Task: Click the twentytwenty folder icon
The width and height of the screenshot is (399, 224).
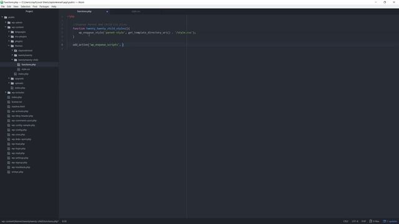Action: click(16, 55)
